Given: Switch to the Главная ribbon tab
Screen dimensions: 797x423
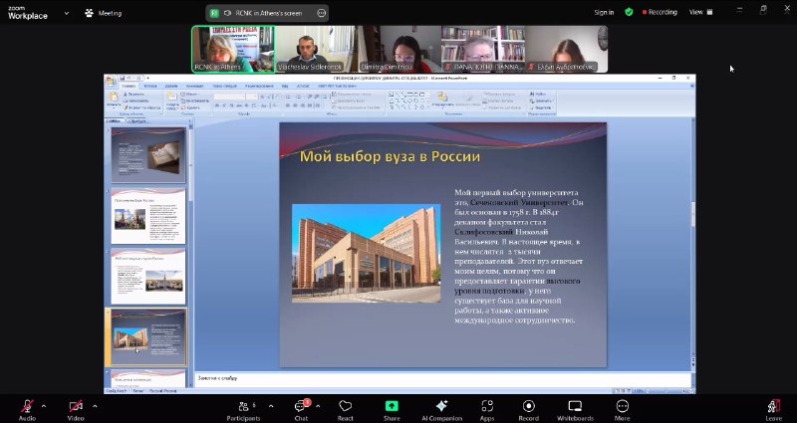Looking at the screenshot, I should pyautogui.click(x=129, y=86).
